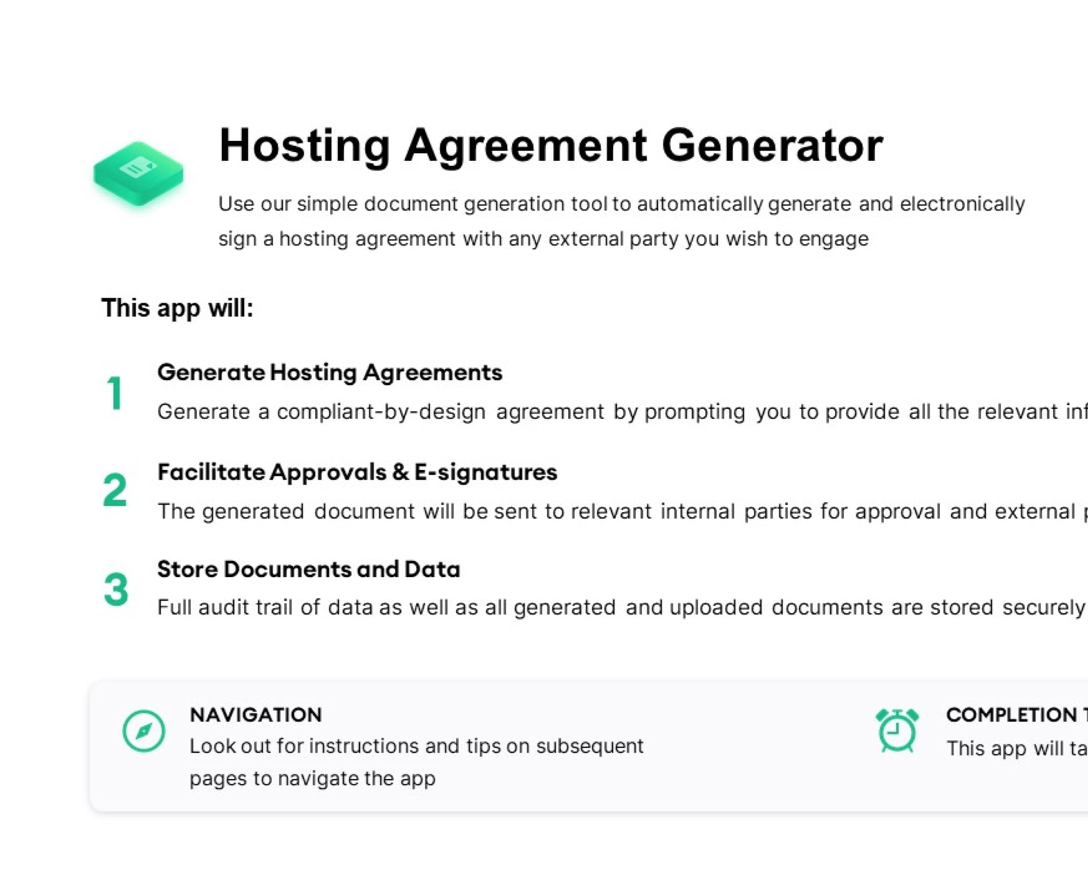Click 'pages to navigate the app' text

[312, 778]
